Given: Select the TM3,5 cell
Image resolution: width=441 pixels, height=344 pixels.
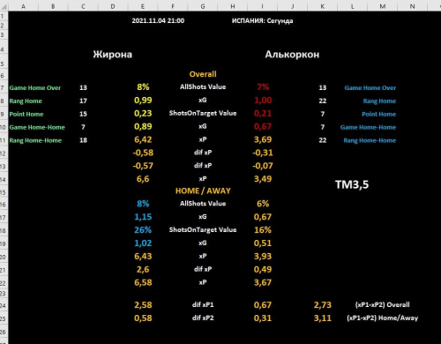Looking at the screenshot, I should pos(352,184).
